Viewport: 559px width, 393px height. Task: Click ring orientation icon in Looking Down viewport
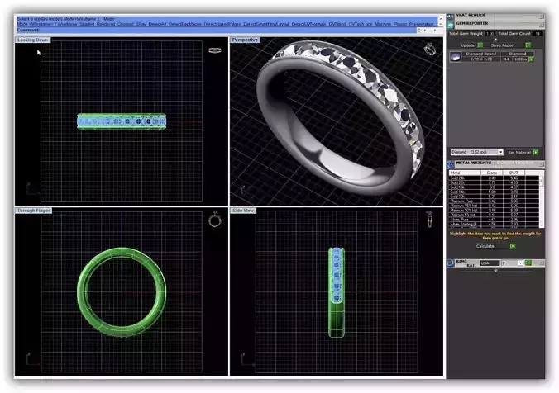(215, 50)
